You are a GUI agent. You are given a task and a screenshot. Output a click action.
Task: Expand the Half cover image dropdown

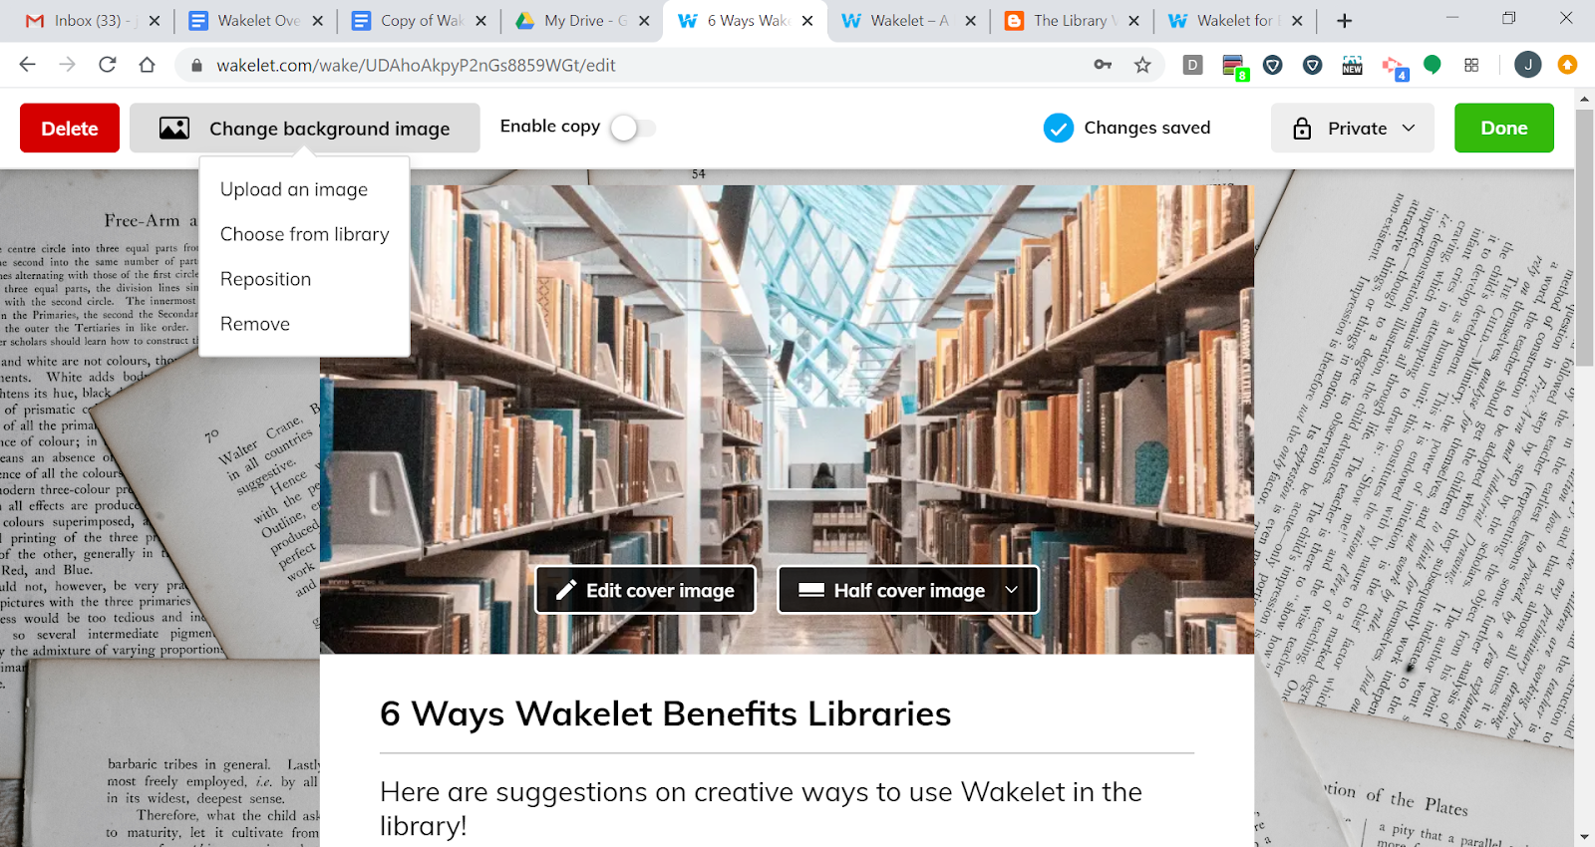(908, 590)
